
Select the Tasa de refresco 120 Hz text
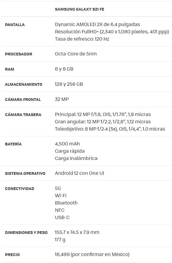pyautogui.click(x=82, y=39)
